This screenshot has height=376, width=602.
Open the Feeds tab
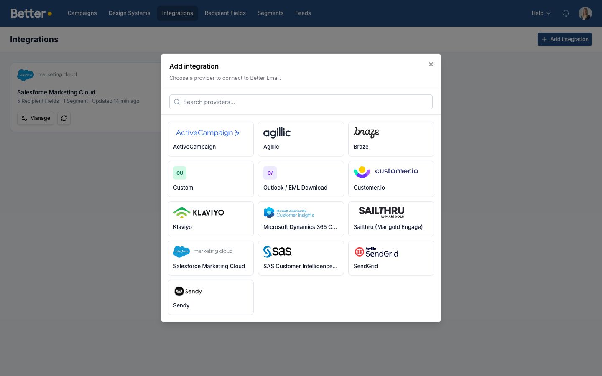(x=303, y=13)
